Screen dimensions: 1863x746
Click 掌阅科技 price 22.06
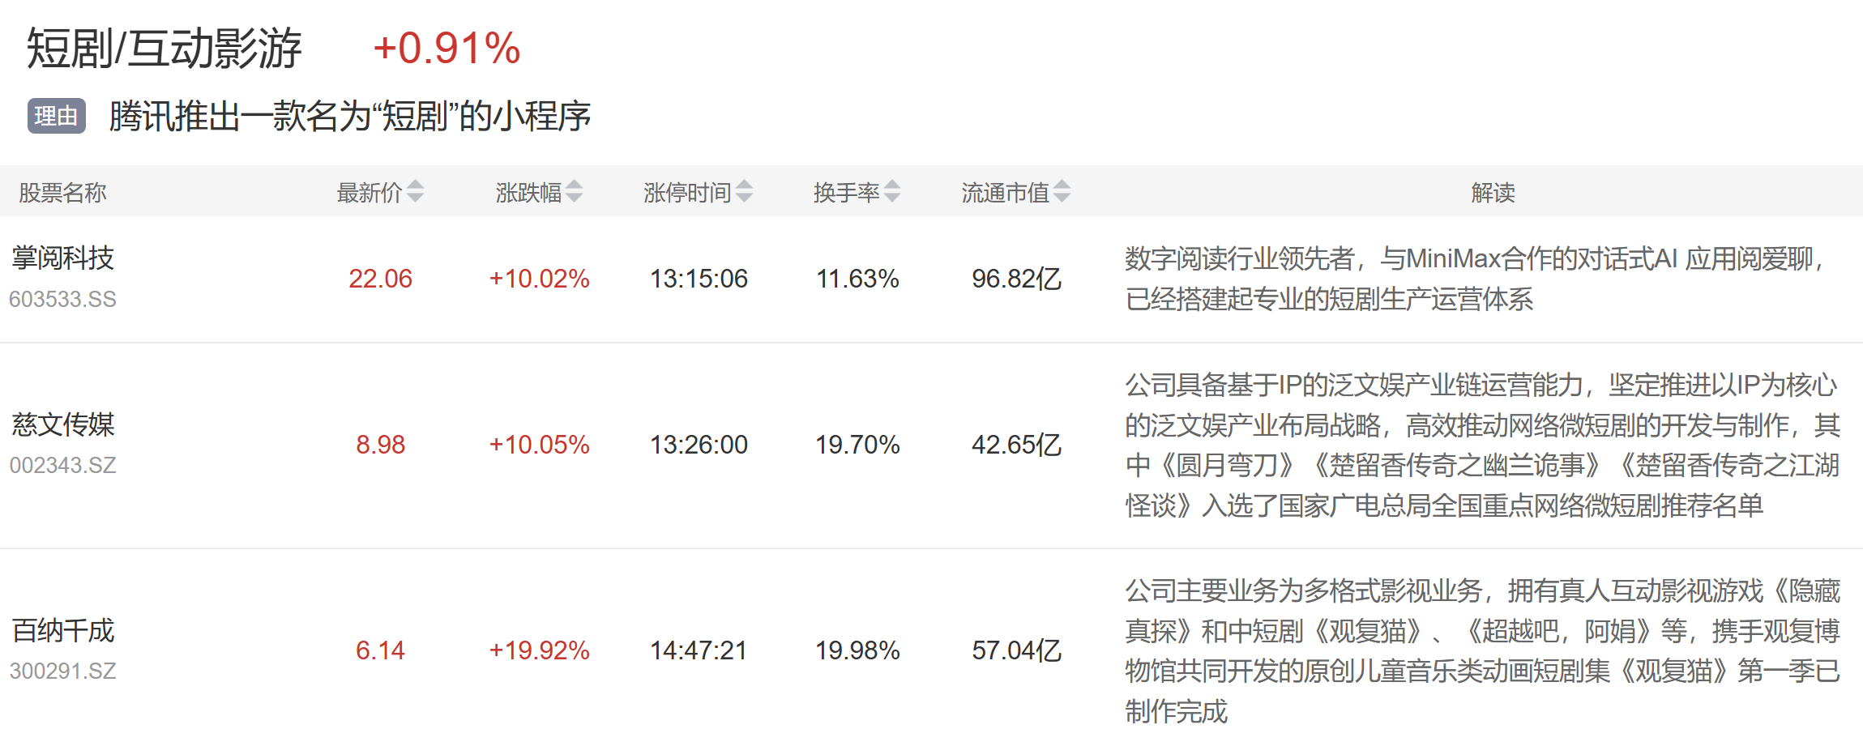[x=380, y=279]
